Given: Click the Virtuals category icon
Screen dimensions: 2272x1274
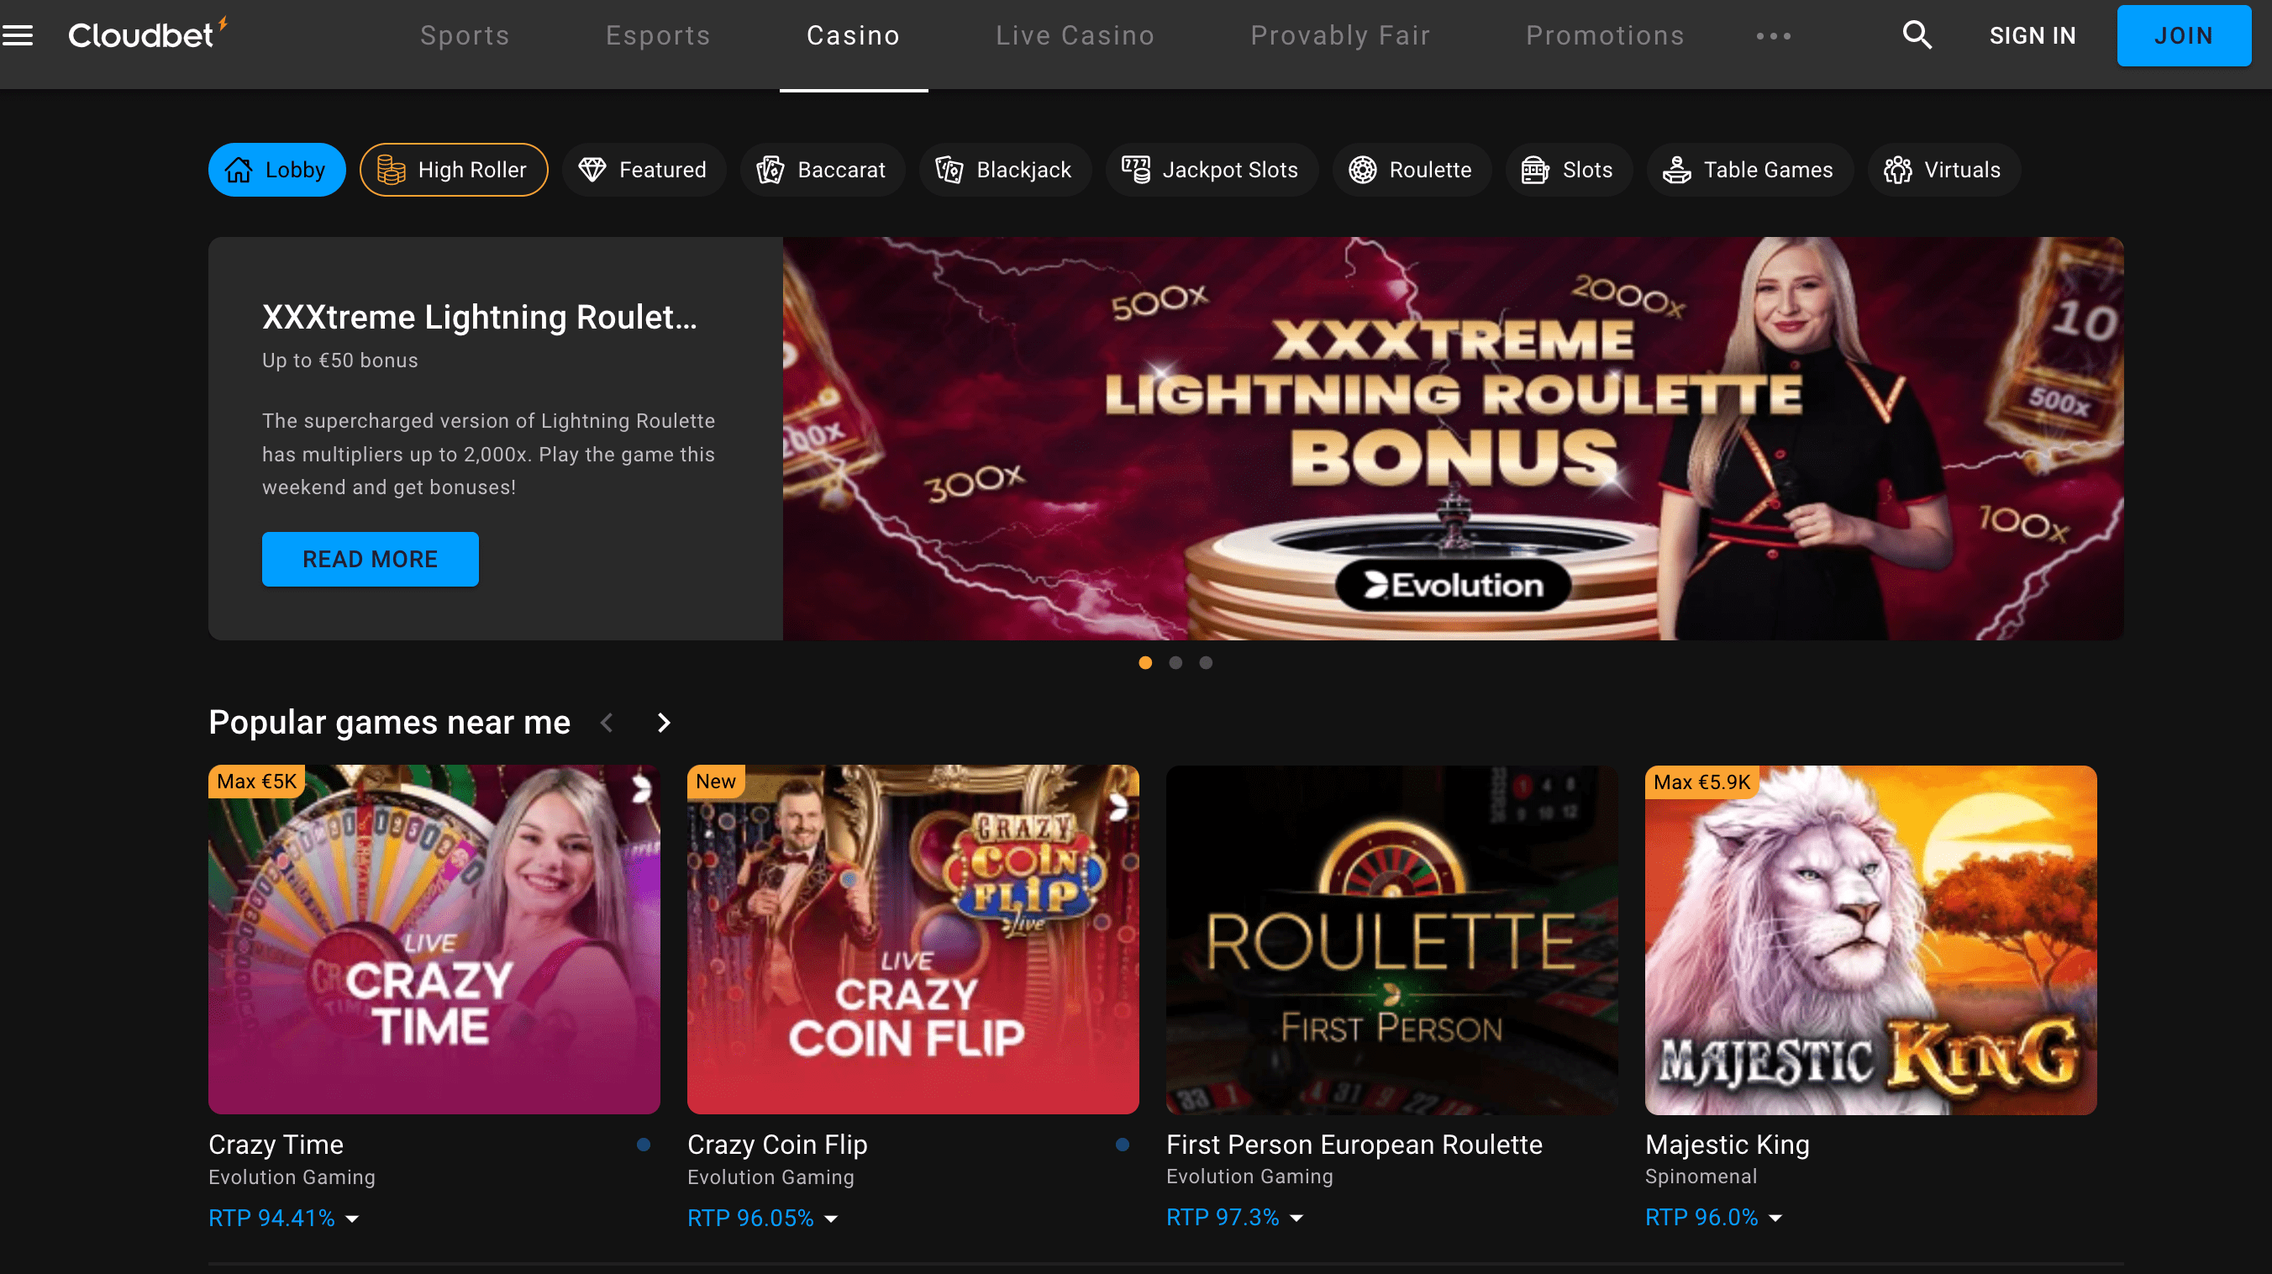Looking at the screenshot, I should coord(1897,169).
